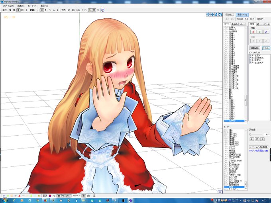
Task: Collapse side panel with << button
Action: (x=220, y=192)
